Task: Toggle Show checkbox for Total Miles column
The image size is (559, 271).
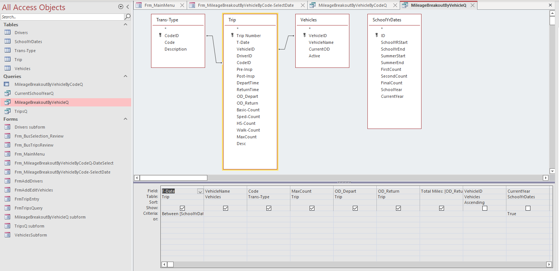Action: point(441,208)
